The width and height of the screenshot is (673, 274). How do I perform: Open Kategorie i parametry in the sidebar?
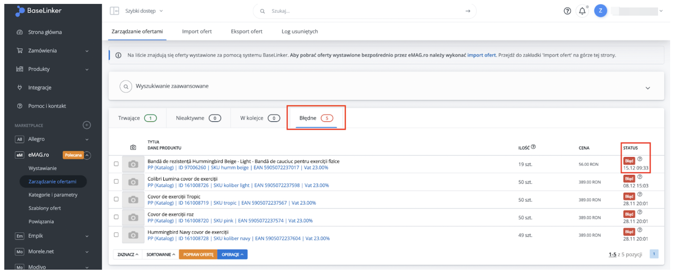(53, 195)
